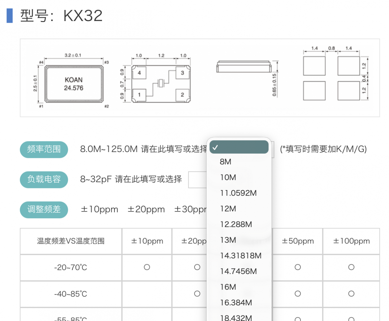Click the 12M frequency option
Screen dimensions: 389x321
coord(228,209)
